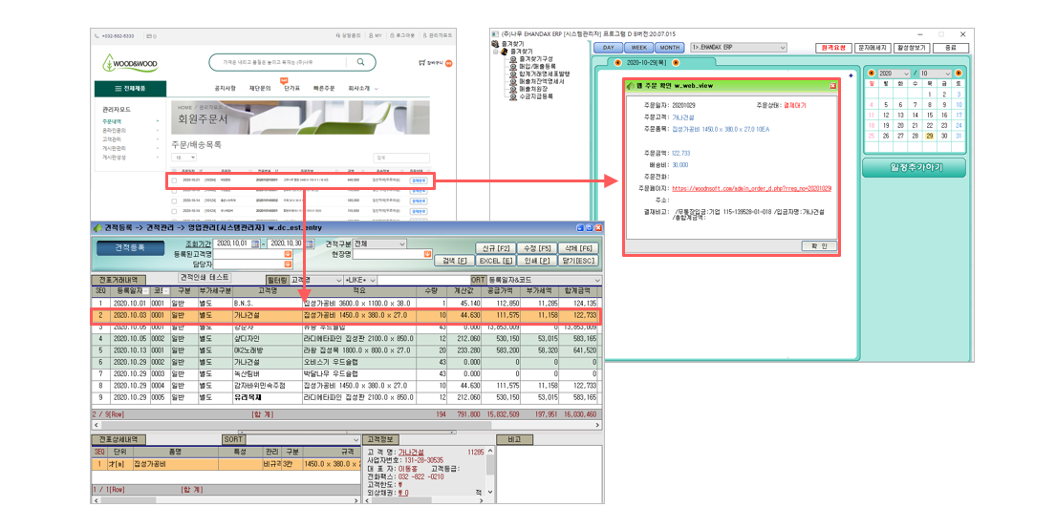The height and width of the screenshot is (529, 1056).
Task: Click the next-day arrow beside 2020-10-29
Action: tap(676, 63)
